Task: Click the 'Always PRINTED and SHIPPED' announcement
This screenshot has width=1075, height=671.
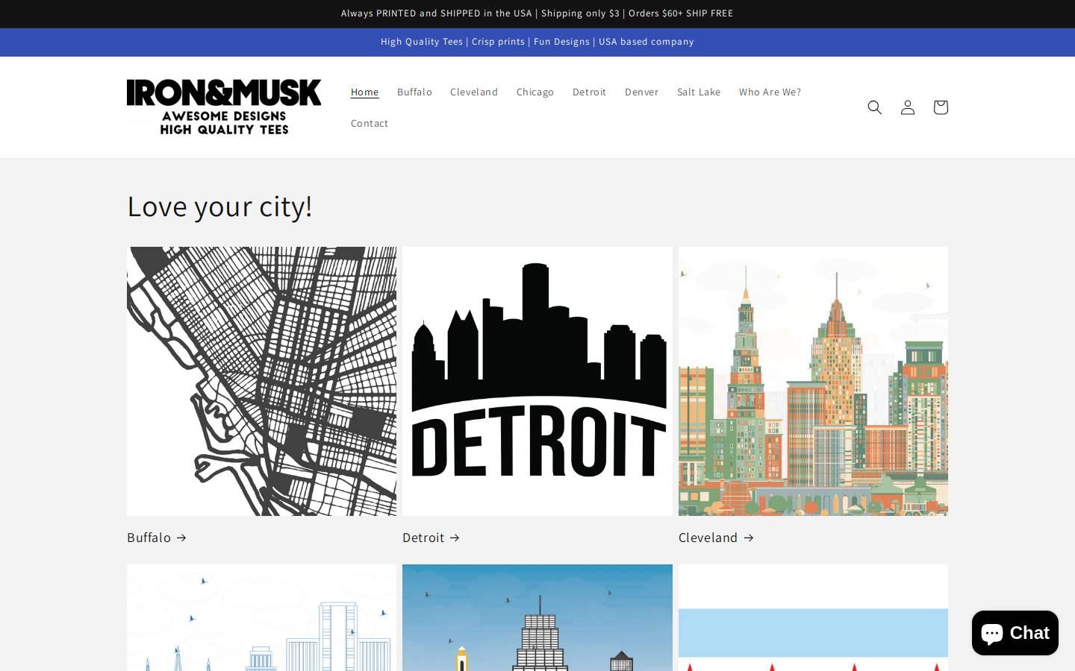Action: coord(537,13)
